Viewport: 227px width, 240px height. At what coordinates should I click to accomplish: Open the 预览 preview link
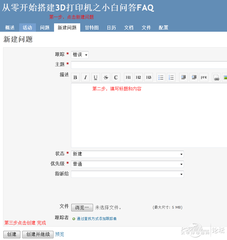(x=60, y=234)
